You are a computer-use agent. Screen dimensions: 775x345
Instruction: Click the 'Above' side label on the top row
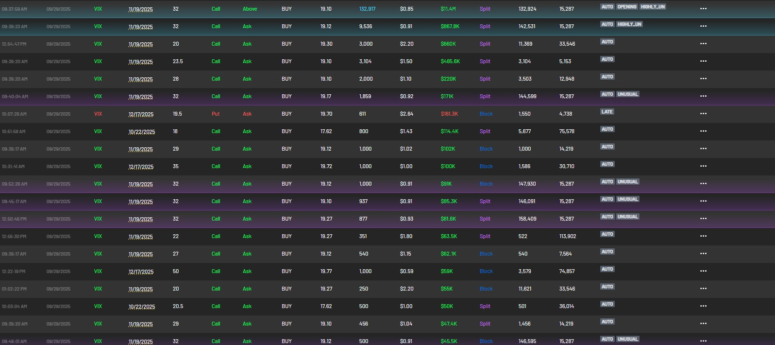coord(250,9)
